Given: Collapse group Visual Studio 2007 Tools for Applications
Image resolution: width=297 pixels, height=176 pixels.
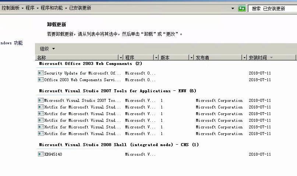Looking at the screenshot, I should coord(118,91).
